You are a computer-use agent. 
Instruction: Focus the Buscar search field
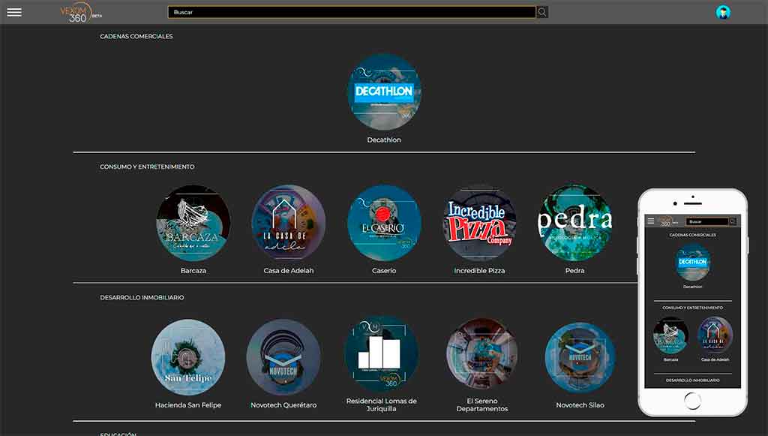pos(352,12)
